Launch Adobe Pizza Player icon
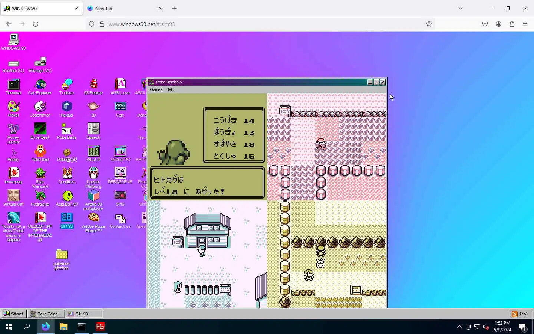The image size is (534, 334). (93, 223)
